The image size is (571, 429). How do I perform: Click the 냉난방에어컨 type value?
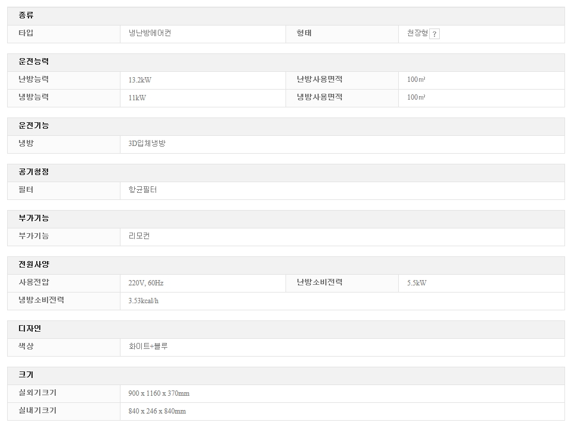click(x=150, y=33)
